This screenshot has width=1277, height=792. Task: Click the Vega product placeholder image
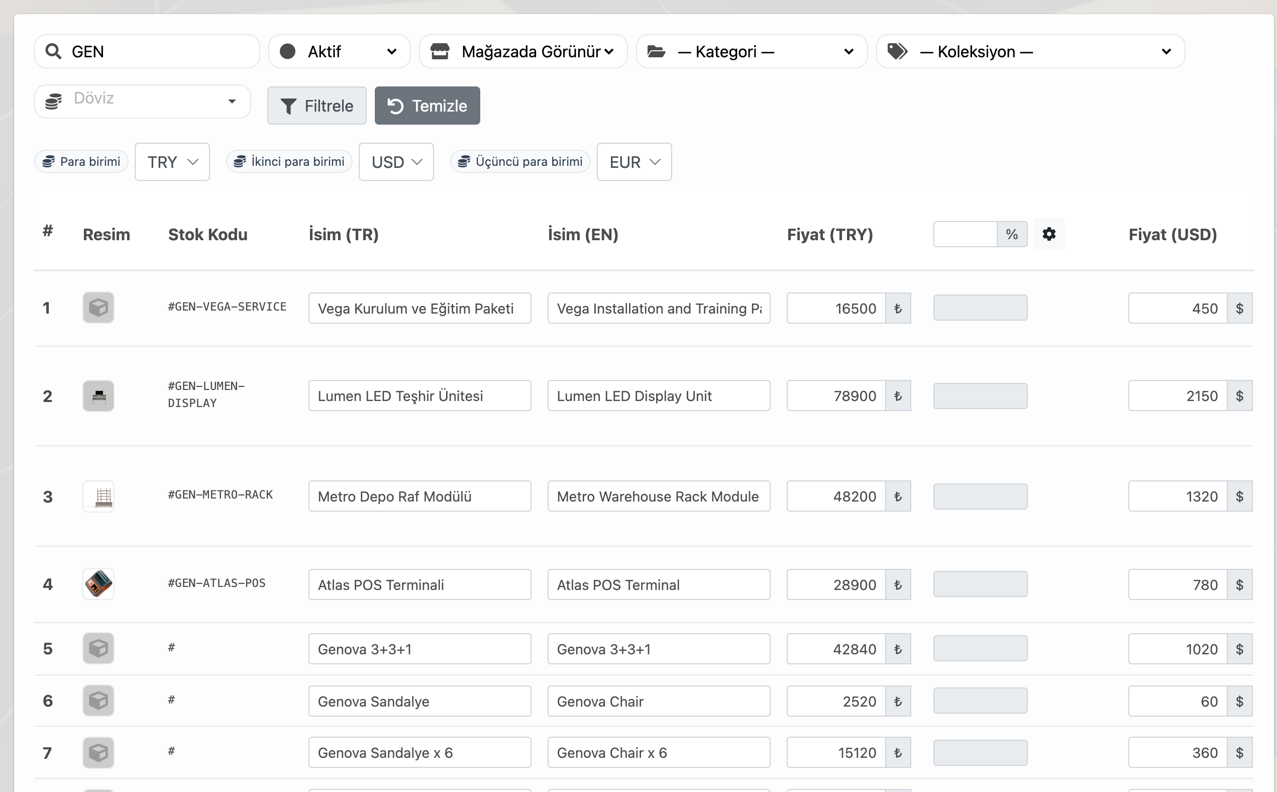coord(98,308)
